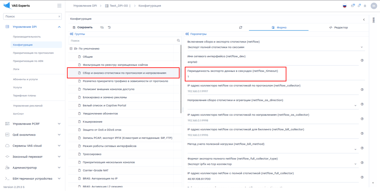Select Carrier-Grade NAT group item
This screenshot has height=191, width=380.
[91, 170]
